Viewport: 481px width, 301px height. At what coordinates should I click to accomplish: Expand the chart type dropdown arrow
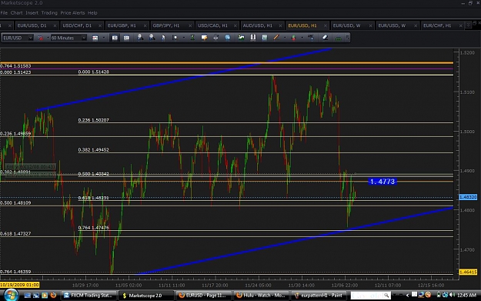pyautogui.click(x=104, y=38)
